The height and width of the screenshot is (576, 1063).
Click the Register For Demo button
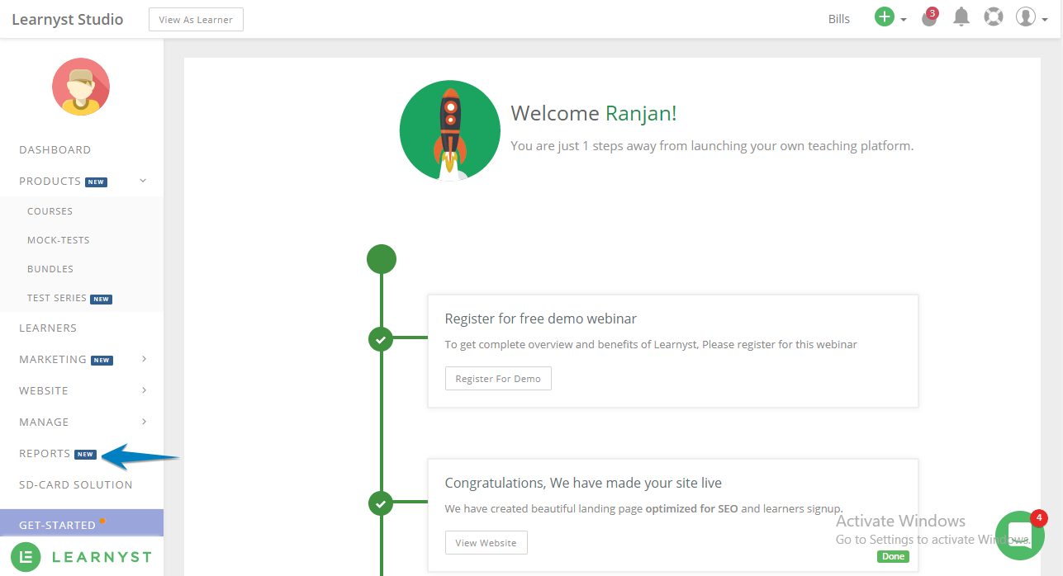coord(498,379)
